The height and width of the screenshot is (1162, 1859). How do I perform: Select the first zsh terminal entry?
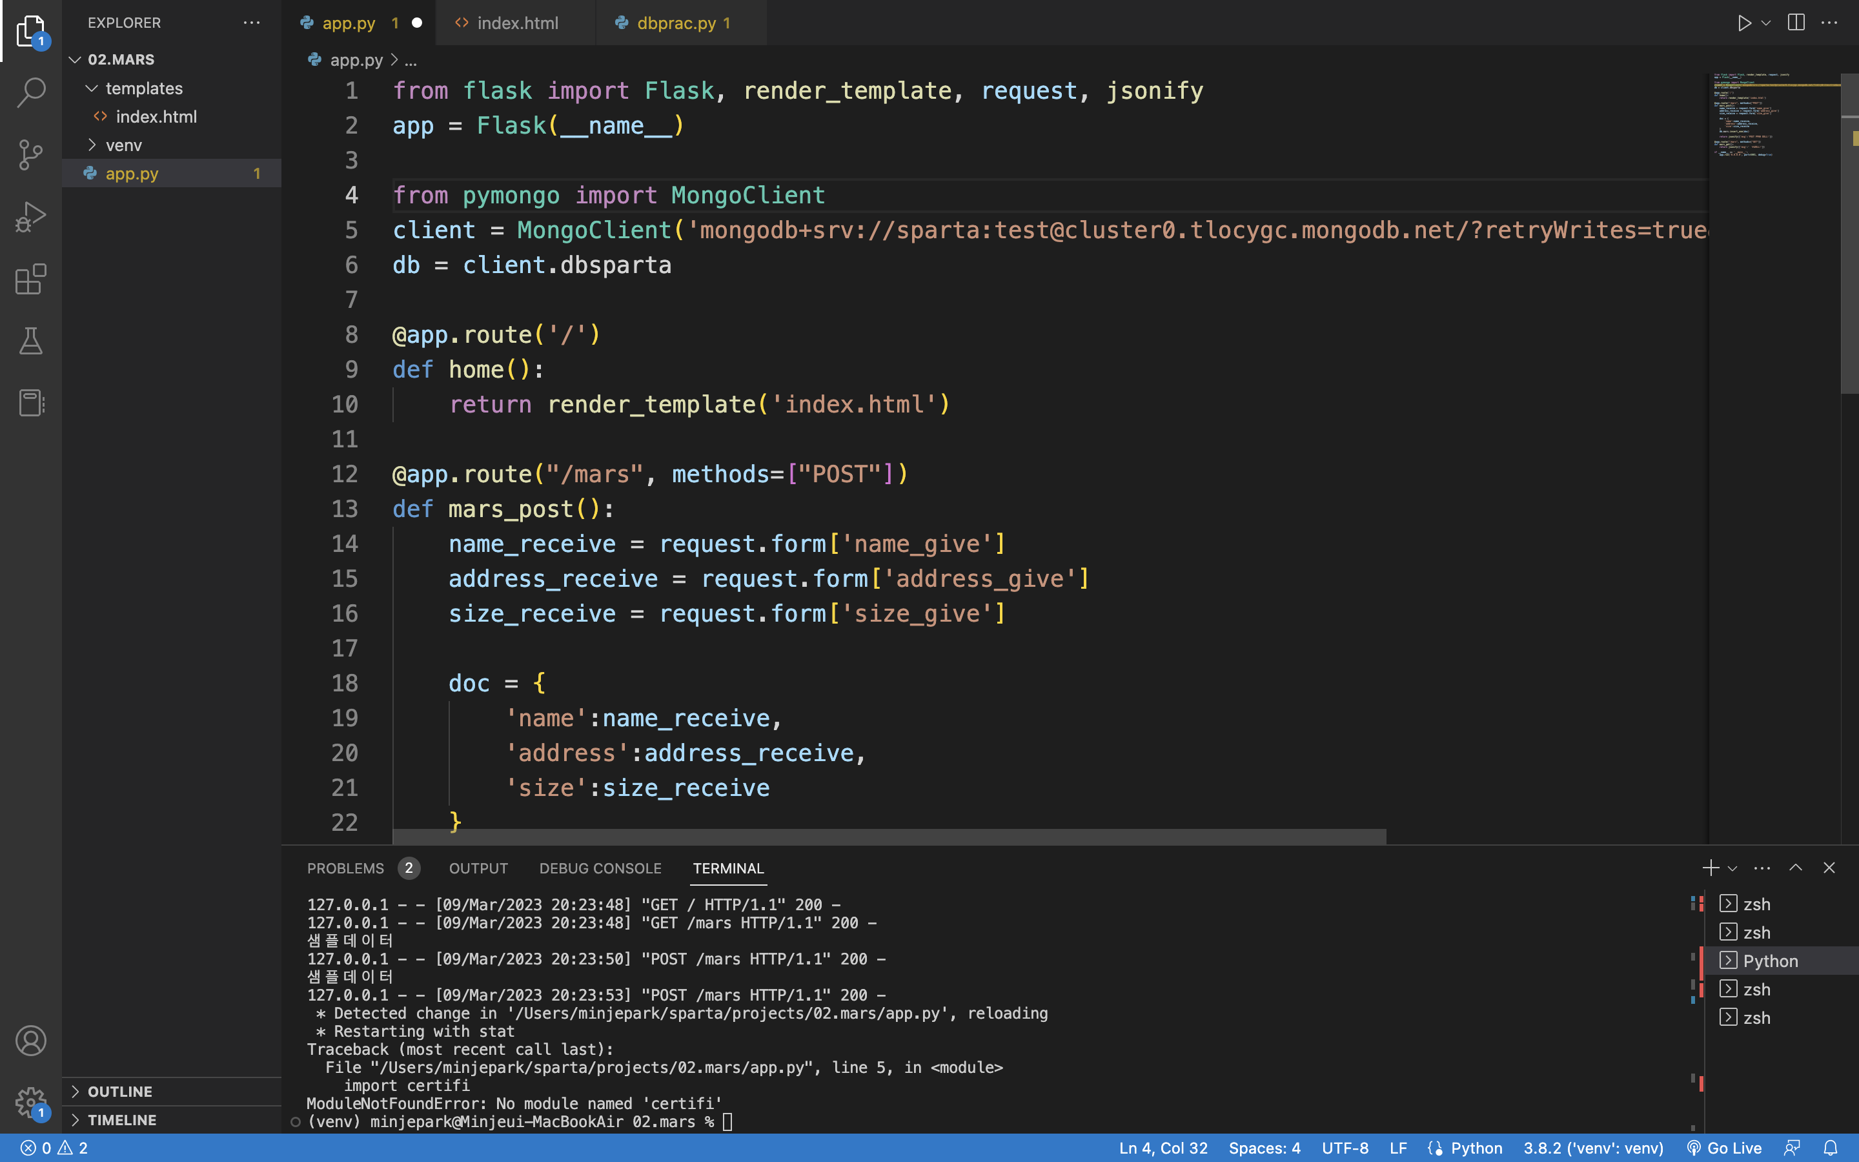[1781, 904]
